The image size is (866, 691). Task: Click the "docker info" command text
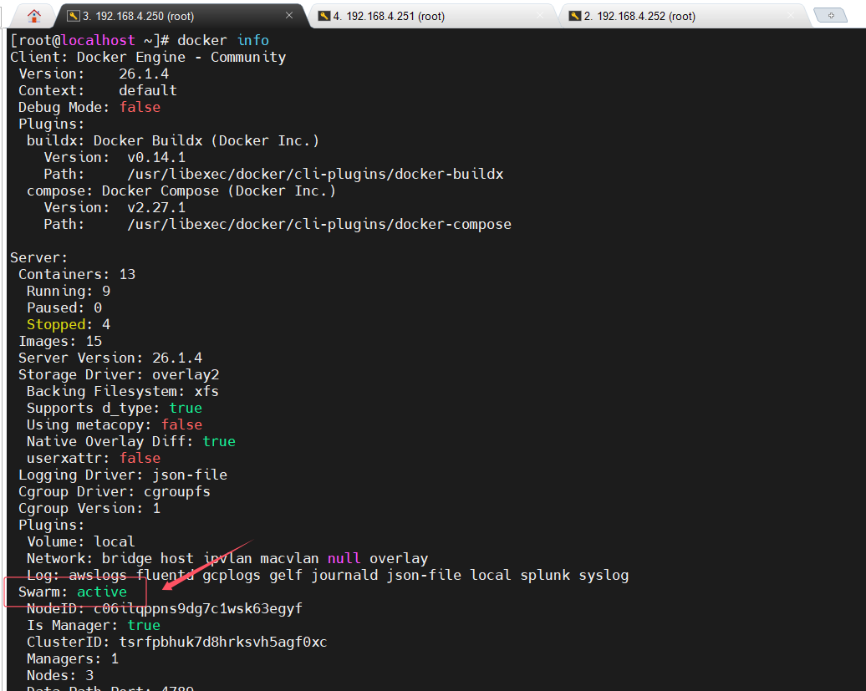[222, 40]
